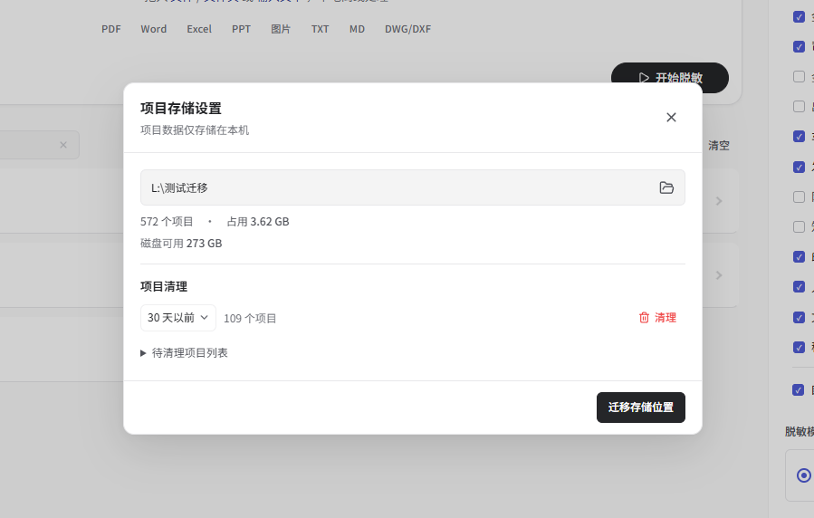Toggle the checkbox below the sidebar divider line
The image size is (814, 518).
(x=799, y=389)
